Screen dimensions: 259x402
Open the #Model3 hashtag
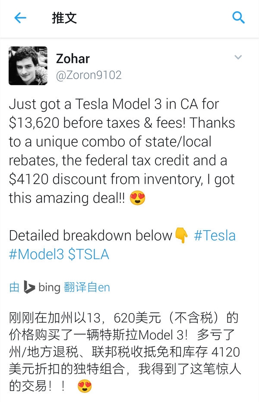click(x=36, y=254)
